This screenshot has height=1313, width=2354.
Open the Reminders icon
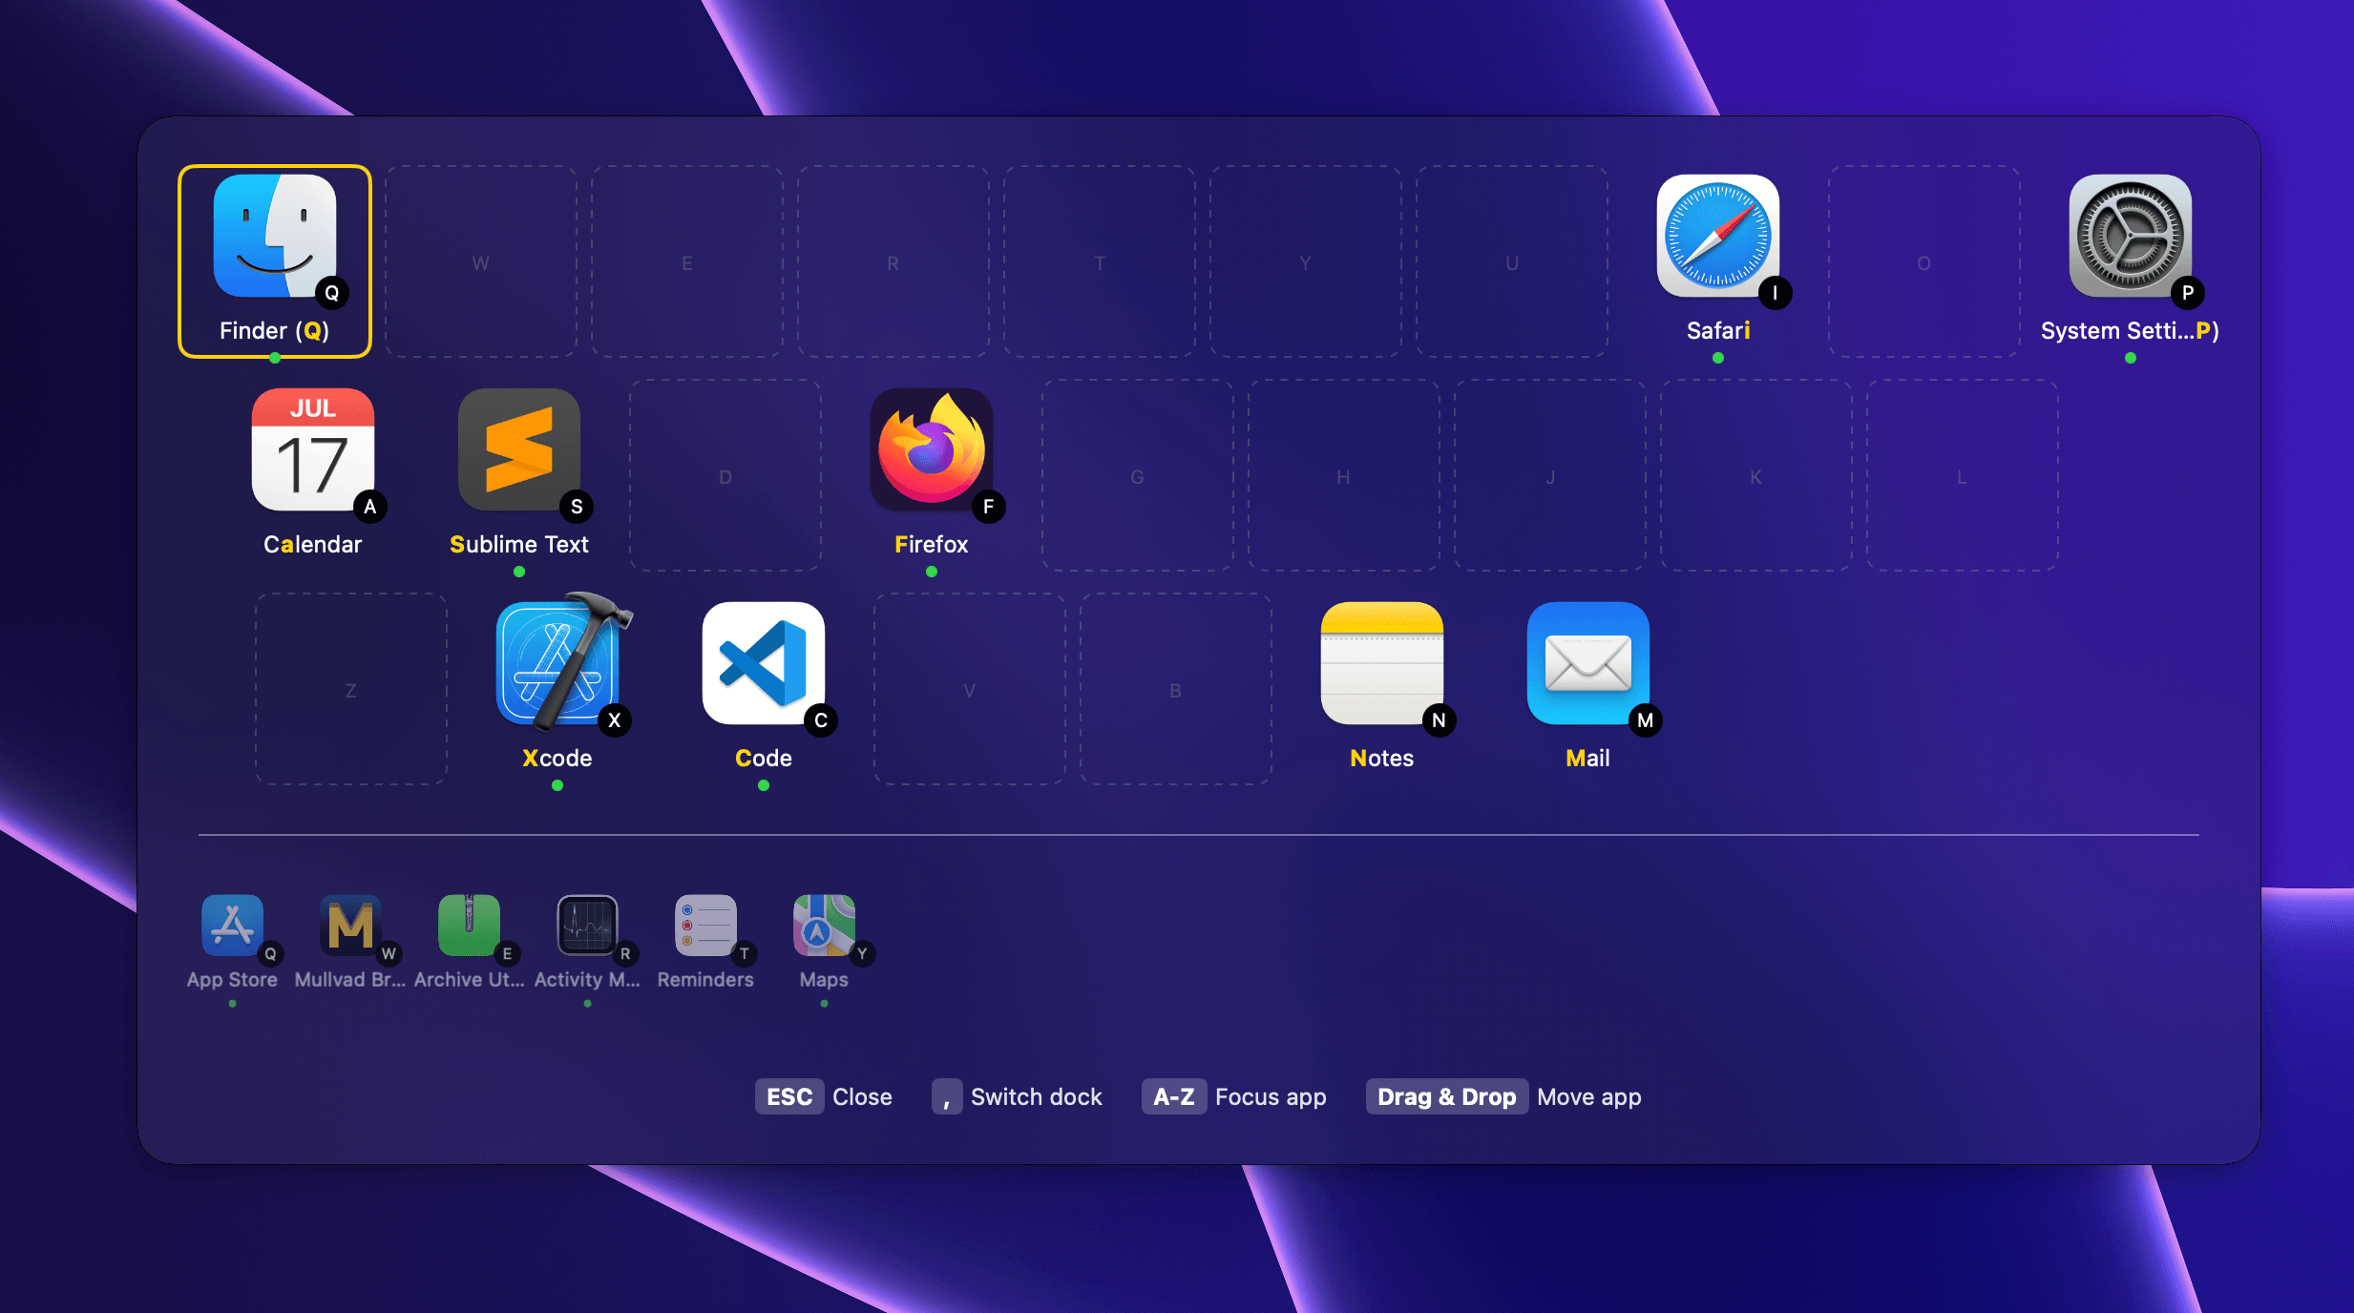[x=705, y=925]
